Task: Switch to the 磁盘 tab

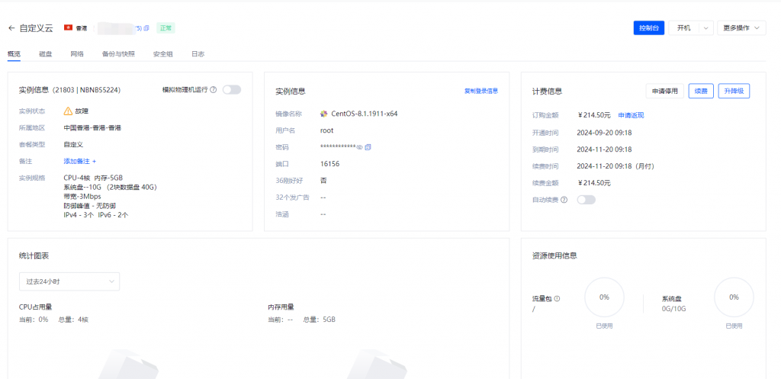Action: click(x=46, y=54)
